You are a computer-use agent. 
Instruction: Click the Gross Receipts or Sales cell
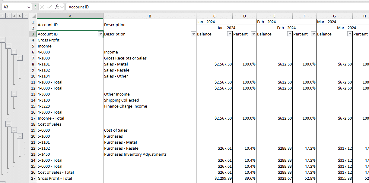coord(150,58)
